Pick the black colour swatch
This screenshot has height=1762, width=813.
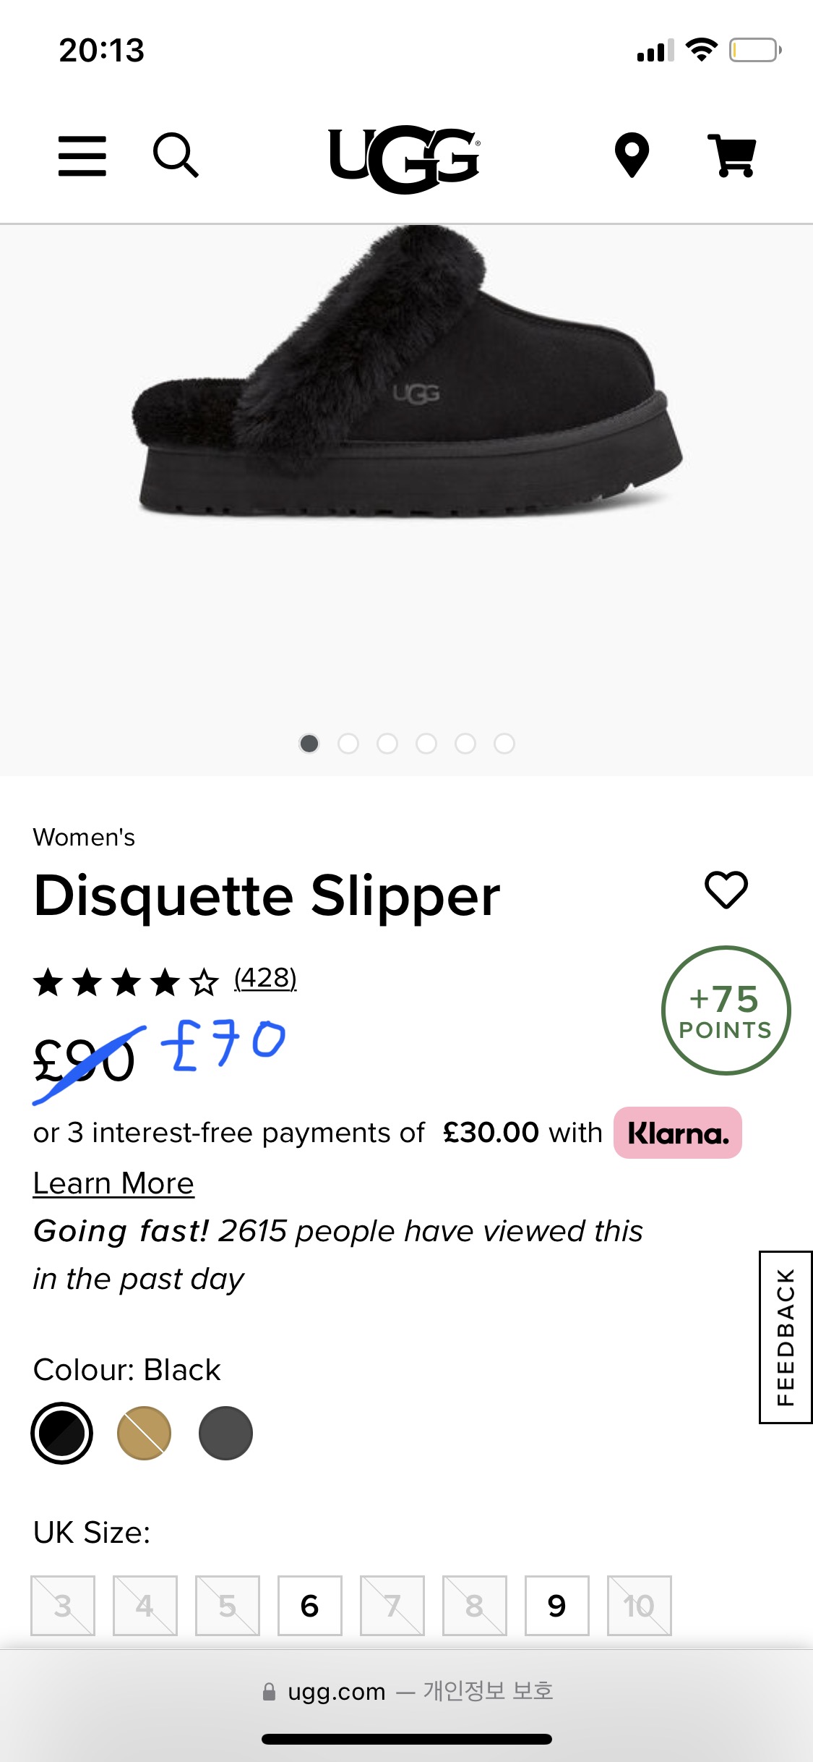62,1433
